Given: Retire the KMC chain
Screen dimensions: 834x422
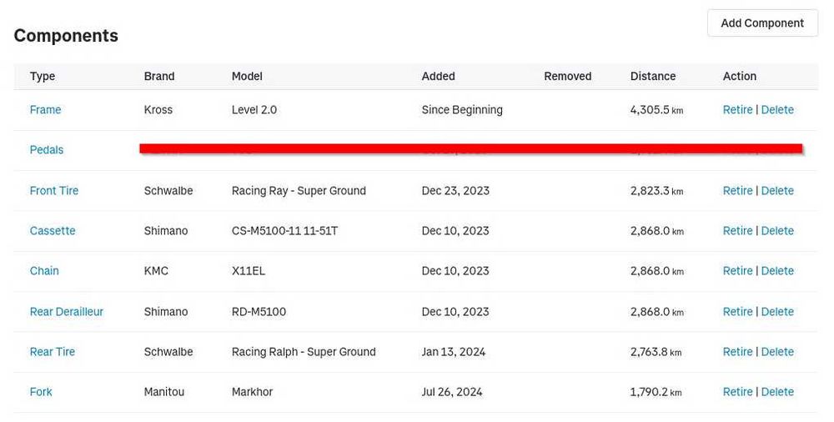Looking at the screenshot, I should coord(737,271).
